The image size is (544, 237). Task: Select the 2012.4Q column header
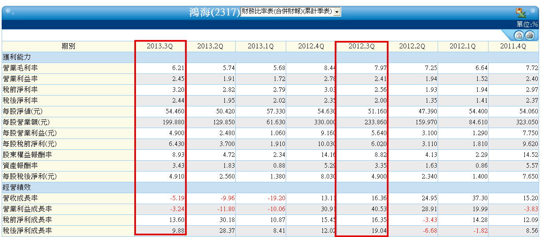click(311, 46)
